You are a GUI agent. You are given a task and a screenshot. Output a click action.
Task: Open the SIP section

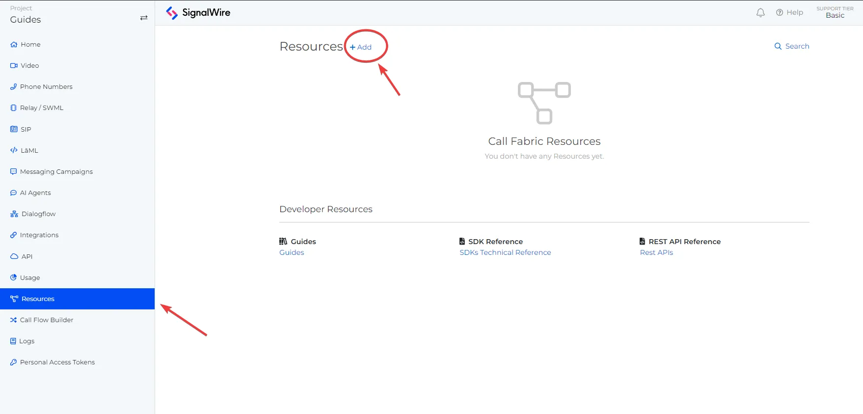pos(77,129)
